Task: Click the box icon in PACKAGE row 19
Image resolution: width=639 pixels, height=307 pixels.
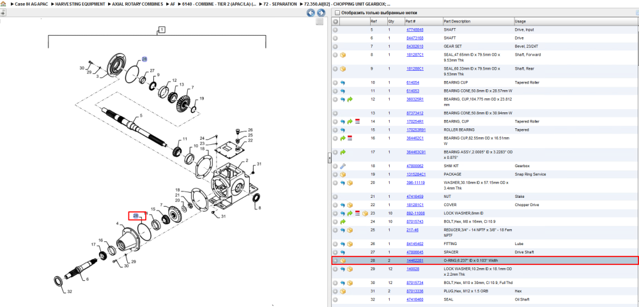Action: tap(343, 174)
